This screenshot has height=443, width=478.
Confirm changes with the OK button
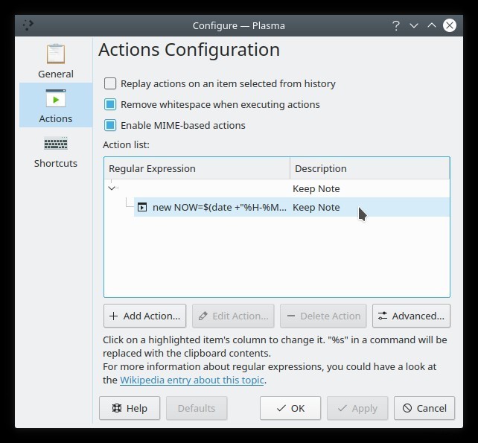click(290, 408)
